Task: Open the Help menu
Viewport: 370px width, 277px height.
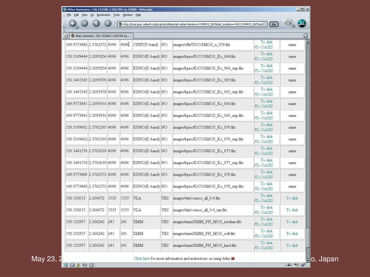Action: point(138,15)
